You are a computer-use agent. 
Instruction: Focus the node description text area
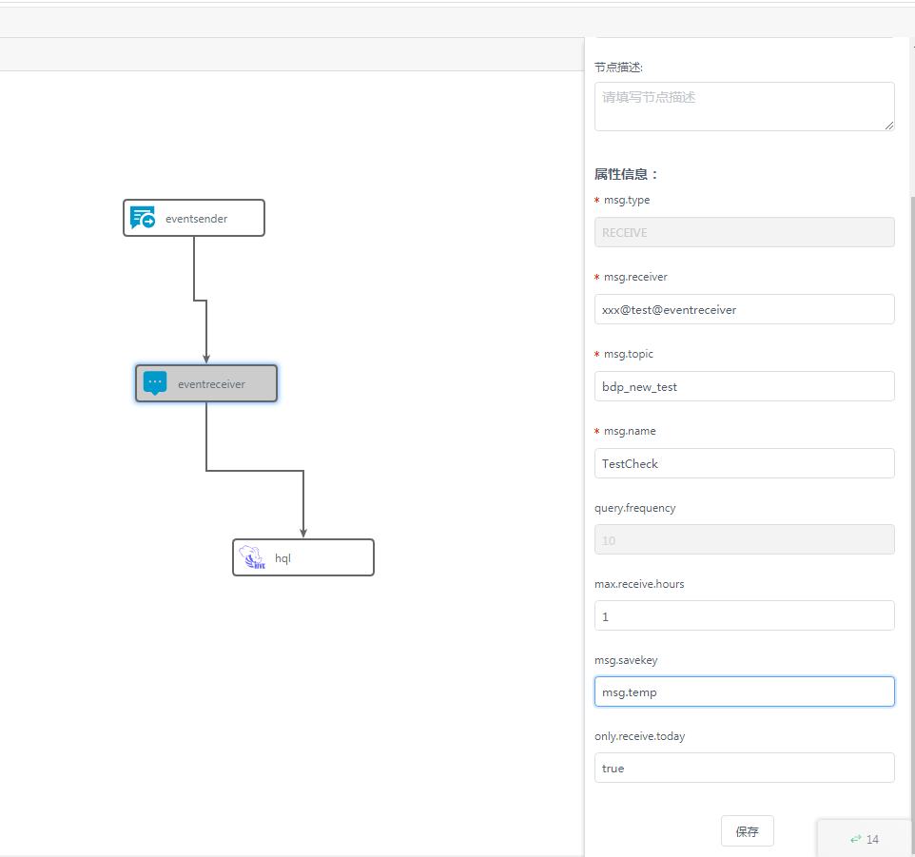tap(743, 107)
